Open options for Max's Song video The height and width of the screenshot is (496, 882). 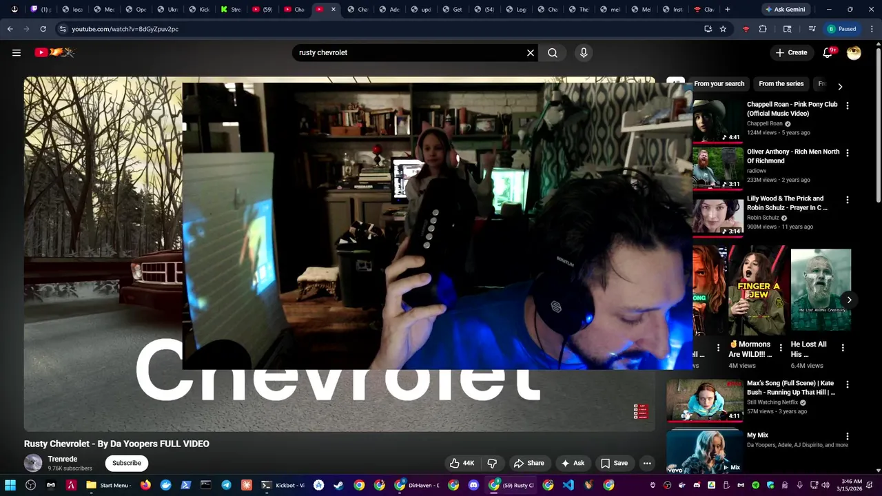click(848, 384)
